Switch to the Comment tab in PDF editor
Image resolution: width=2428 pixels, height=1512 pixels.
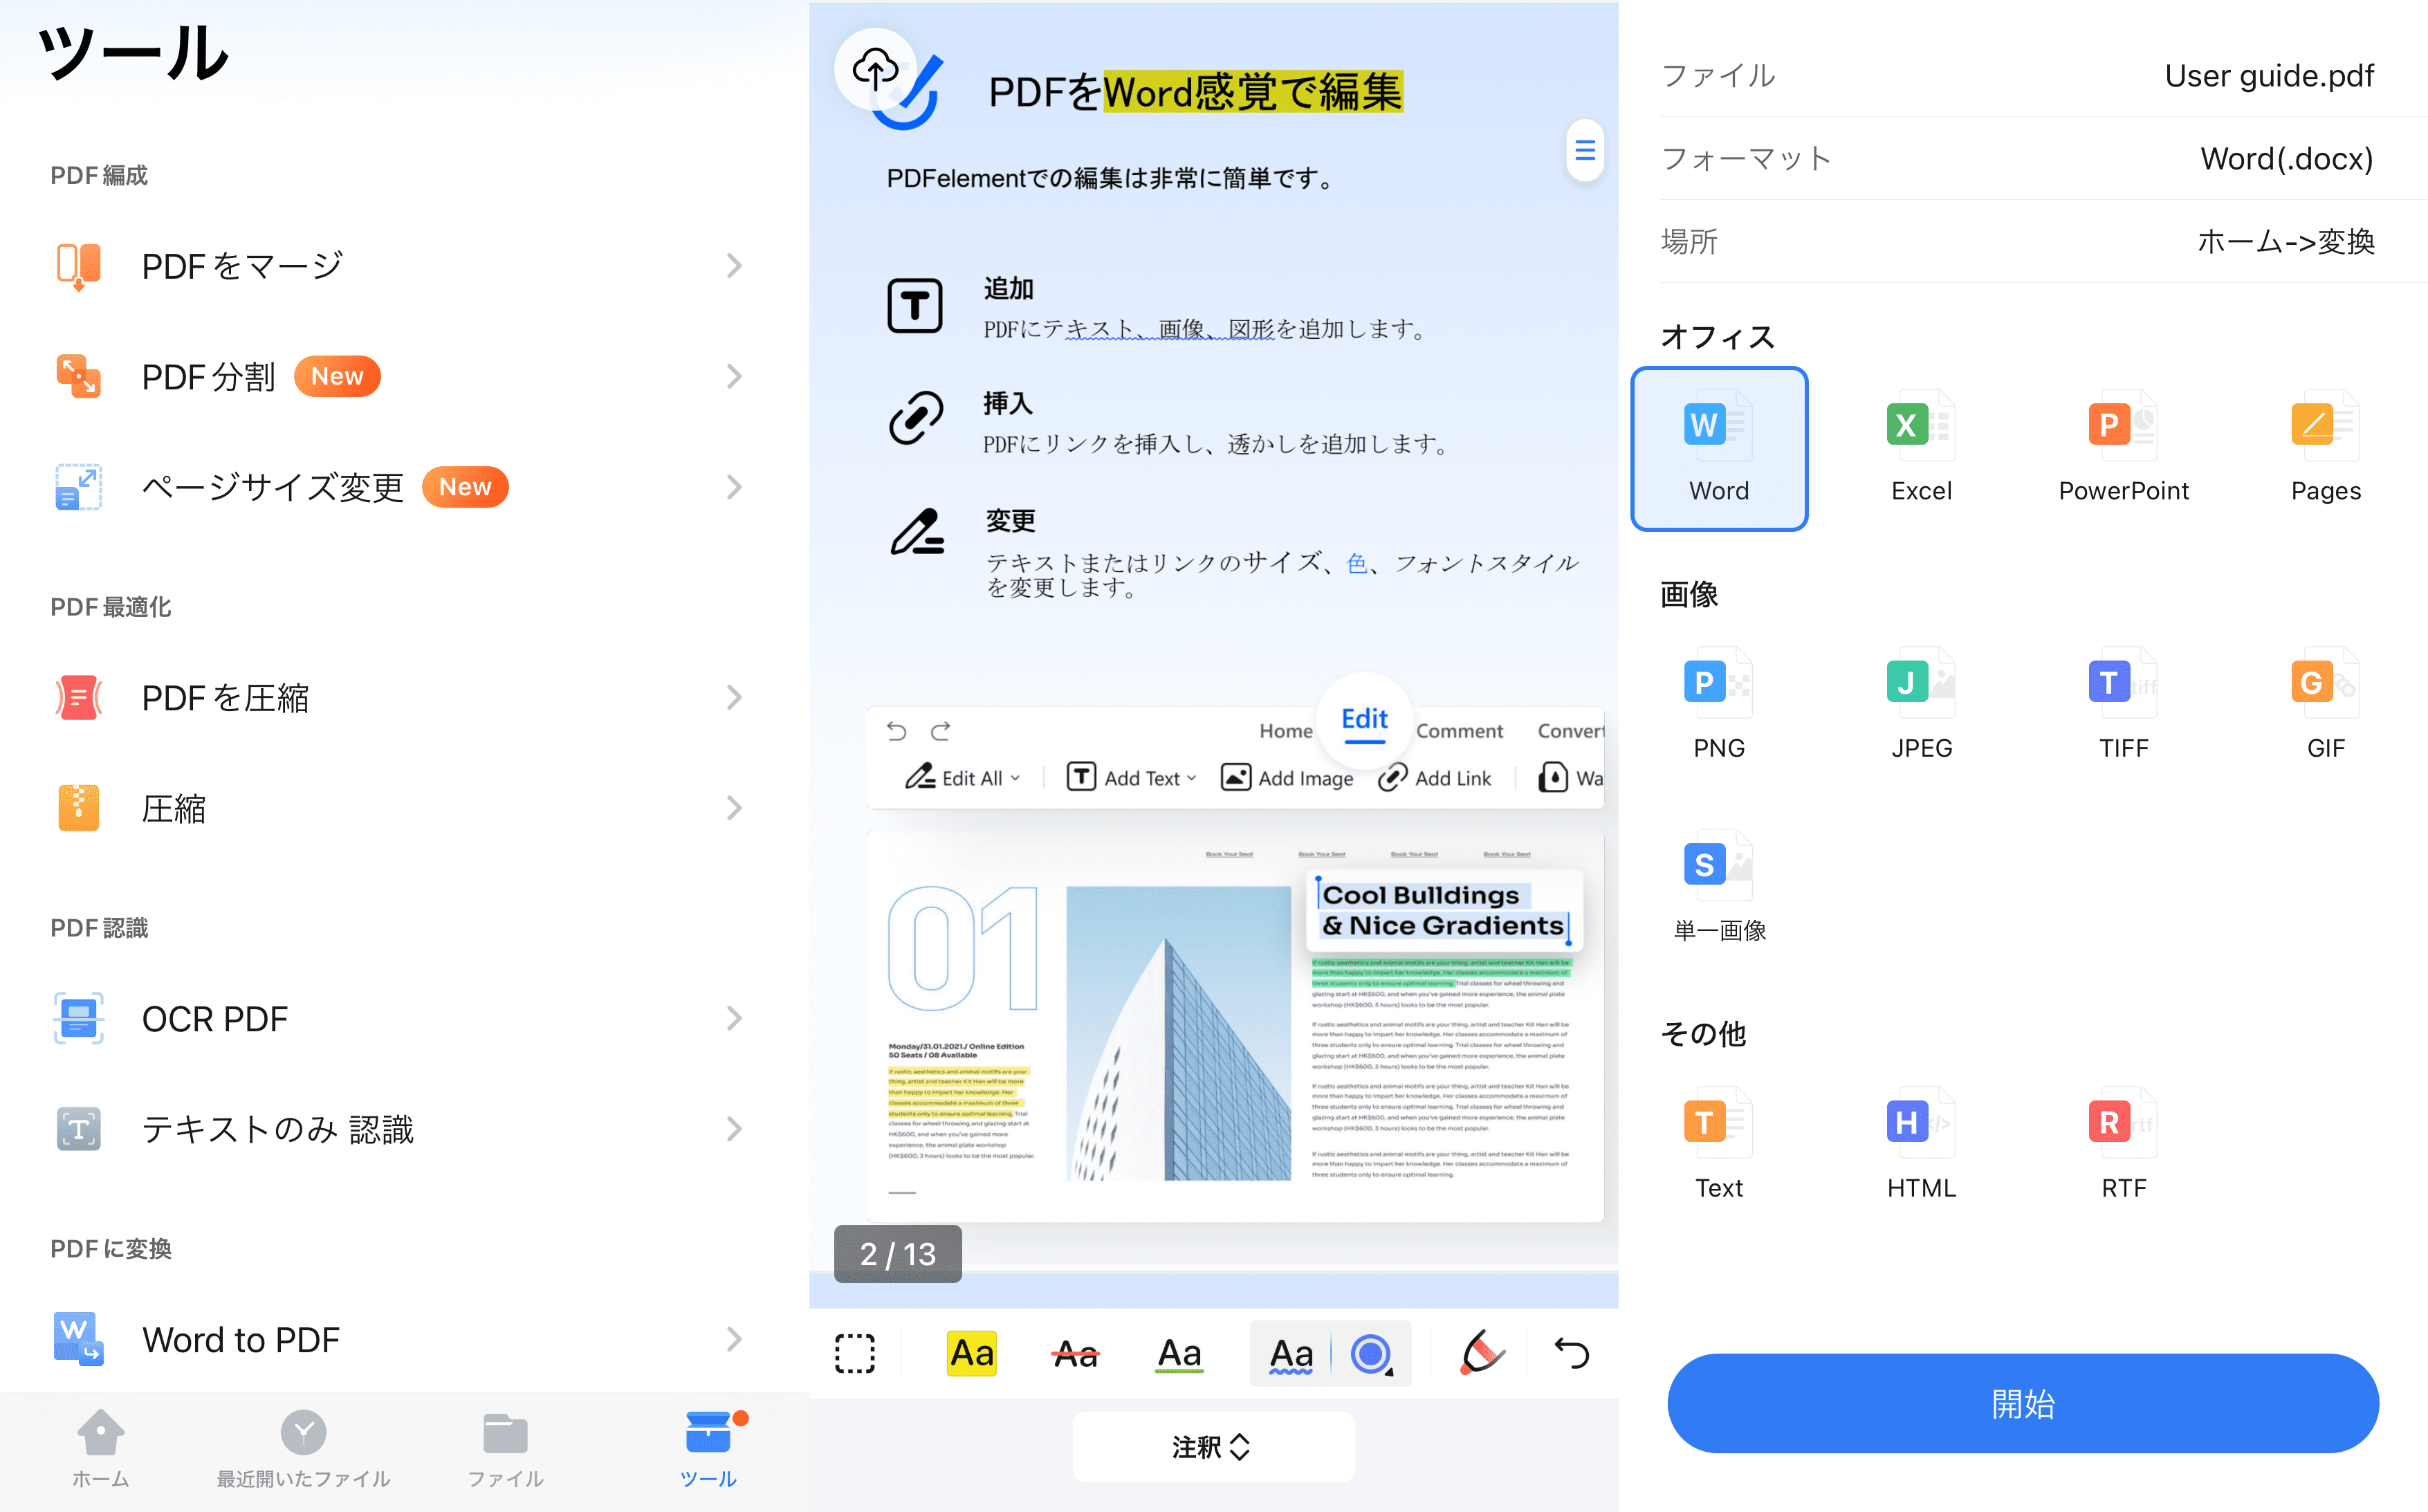1460,730
